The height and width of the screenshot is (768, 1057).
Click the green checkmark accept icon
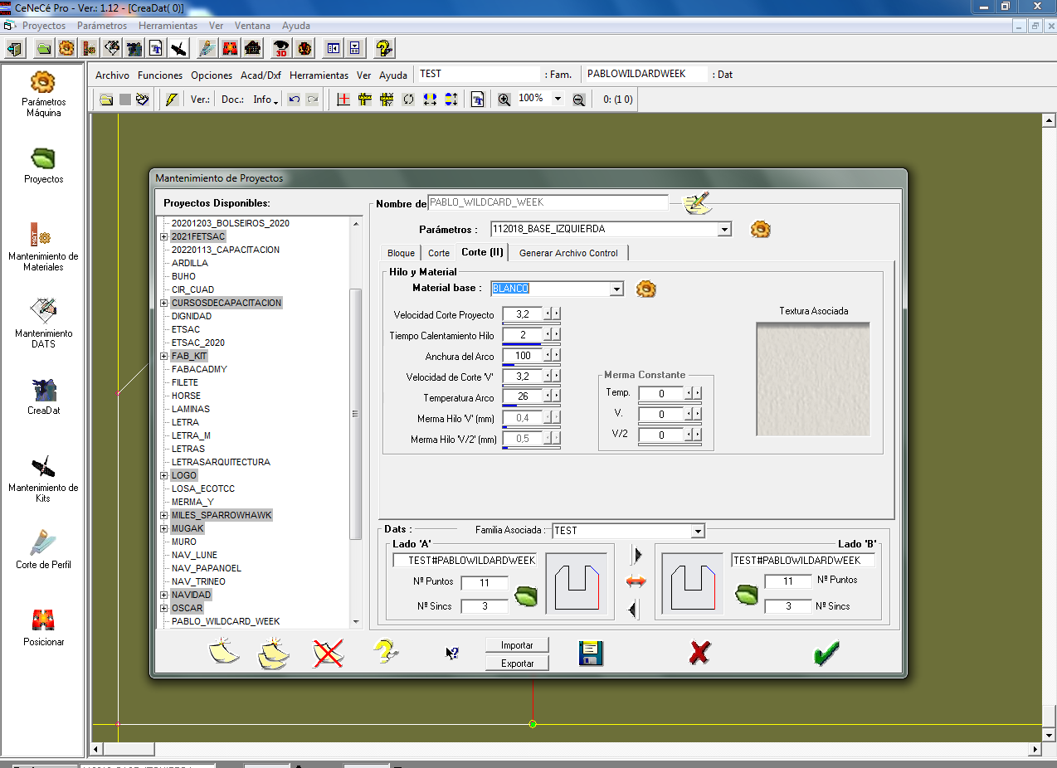(x=826, y=653)
